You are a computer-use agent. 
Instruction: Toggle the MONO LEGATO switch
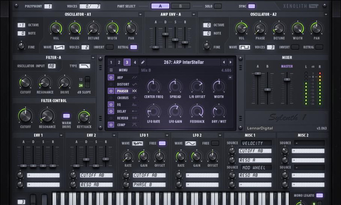[x=320, y=196]
